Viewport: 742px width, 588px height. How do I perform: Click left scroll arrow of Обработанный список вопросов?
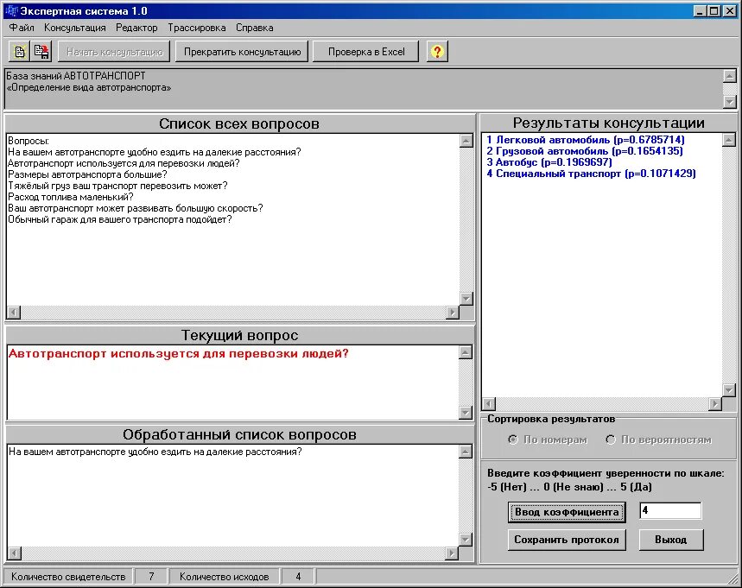click(x=14, y=553)
